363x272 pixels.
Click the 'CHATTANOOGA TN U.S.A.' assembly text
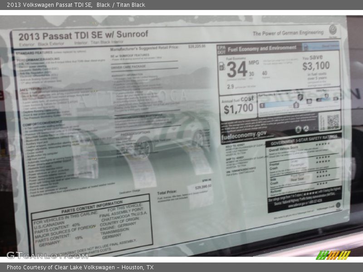(124, 216)
